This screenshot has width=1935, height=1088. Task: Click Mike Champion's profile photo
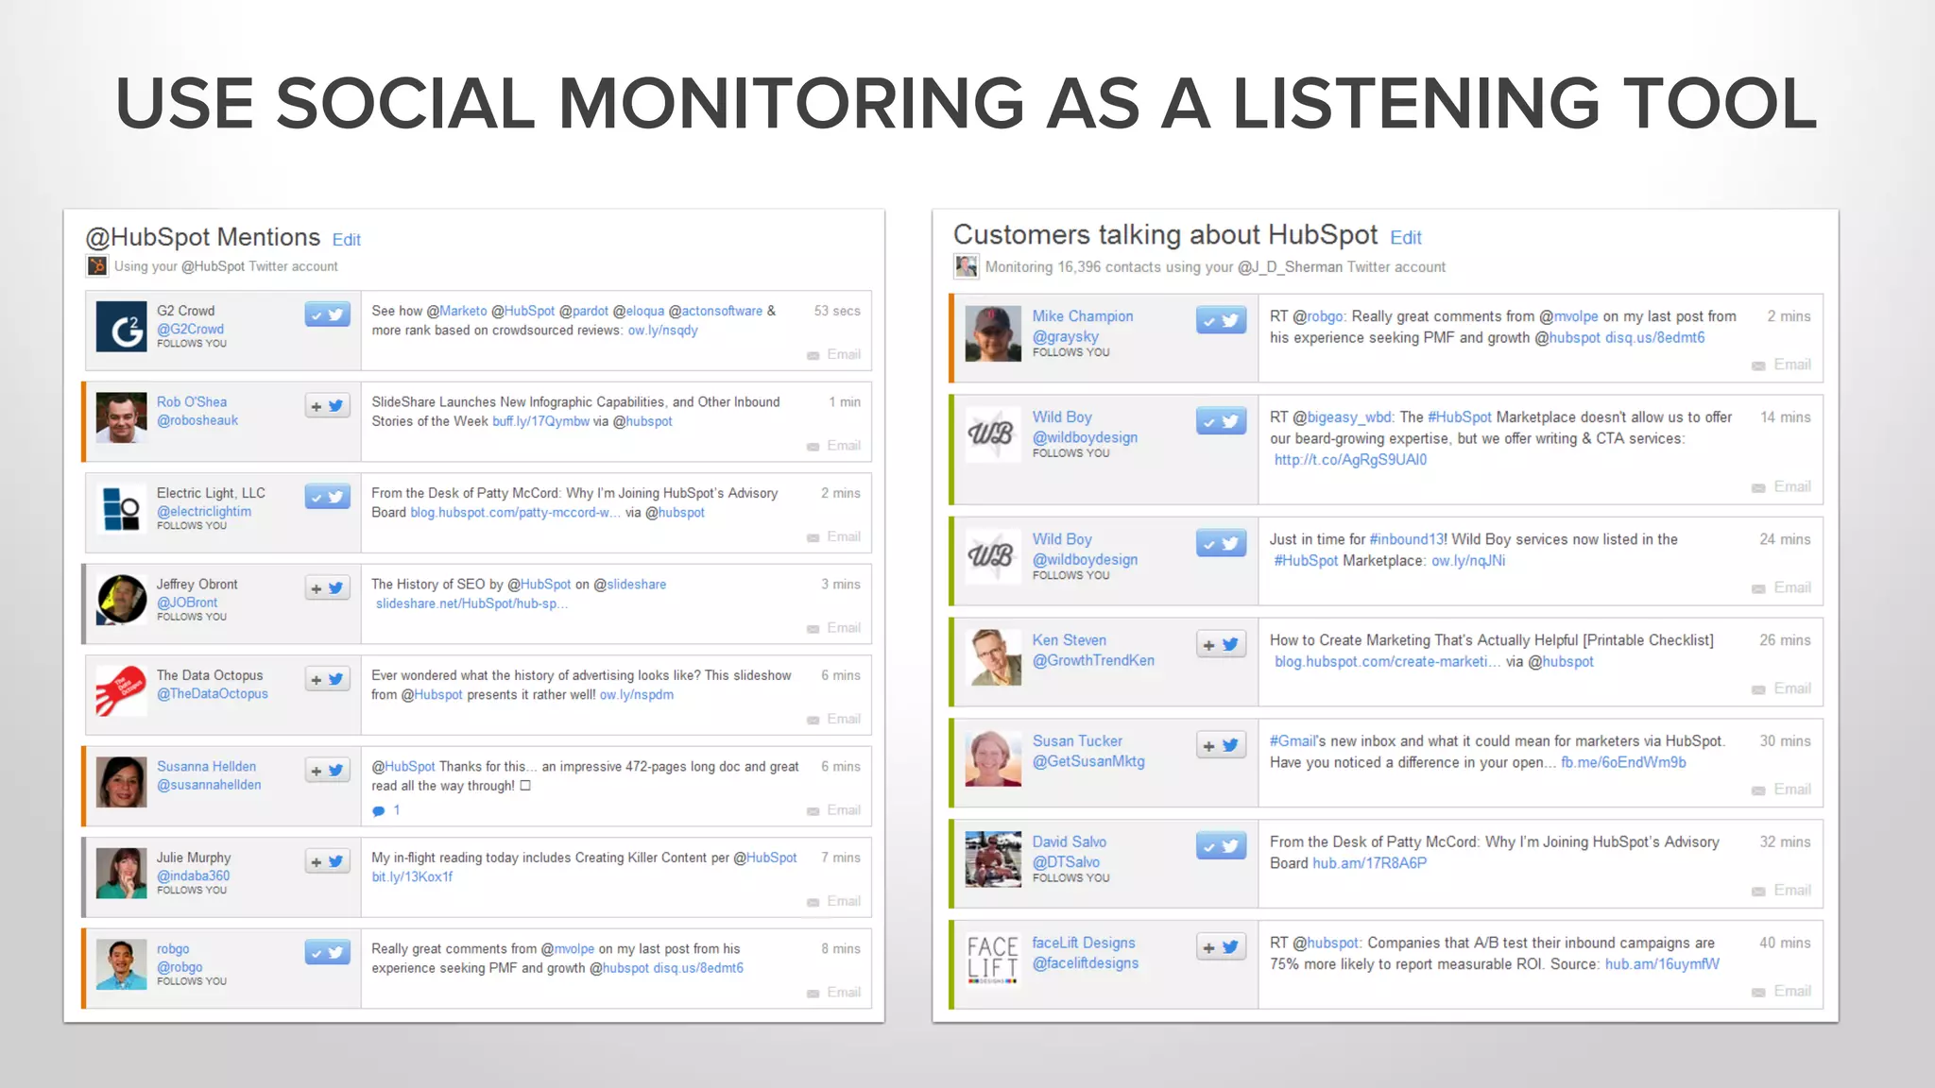click(x=993, y=333)
